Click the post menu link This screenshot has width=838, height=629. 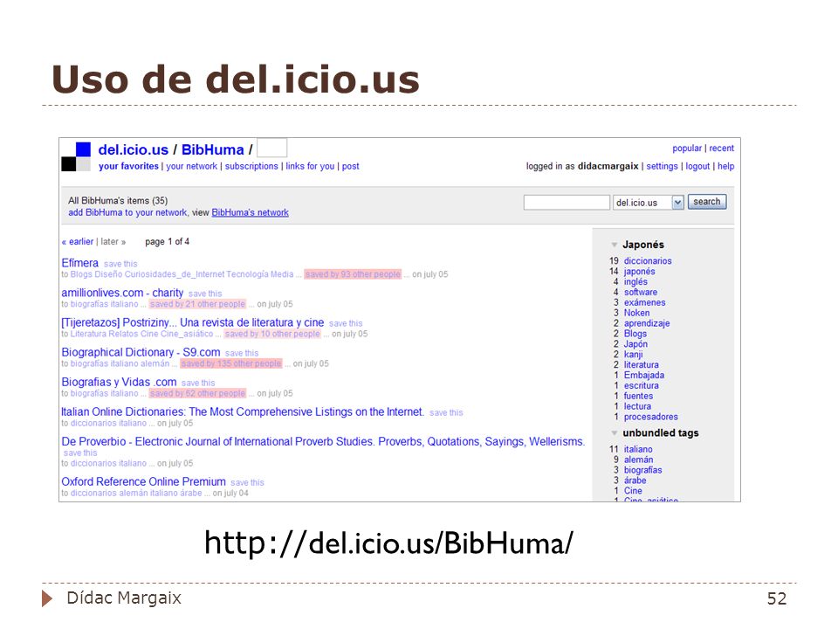[351, 166]
